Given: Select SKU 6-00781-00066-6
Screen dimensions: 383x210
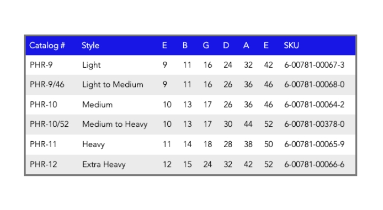Looking at the screenshot, I should (x=314, y=164).
